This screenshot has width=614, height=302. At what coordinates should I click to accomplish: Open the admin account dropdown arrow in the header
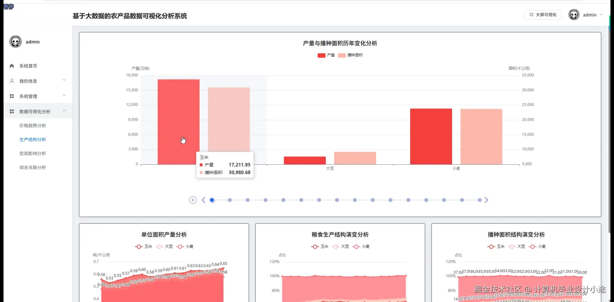[x=601, y=15]
